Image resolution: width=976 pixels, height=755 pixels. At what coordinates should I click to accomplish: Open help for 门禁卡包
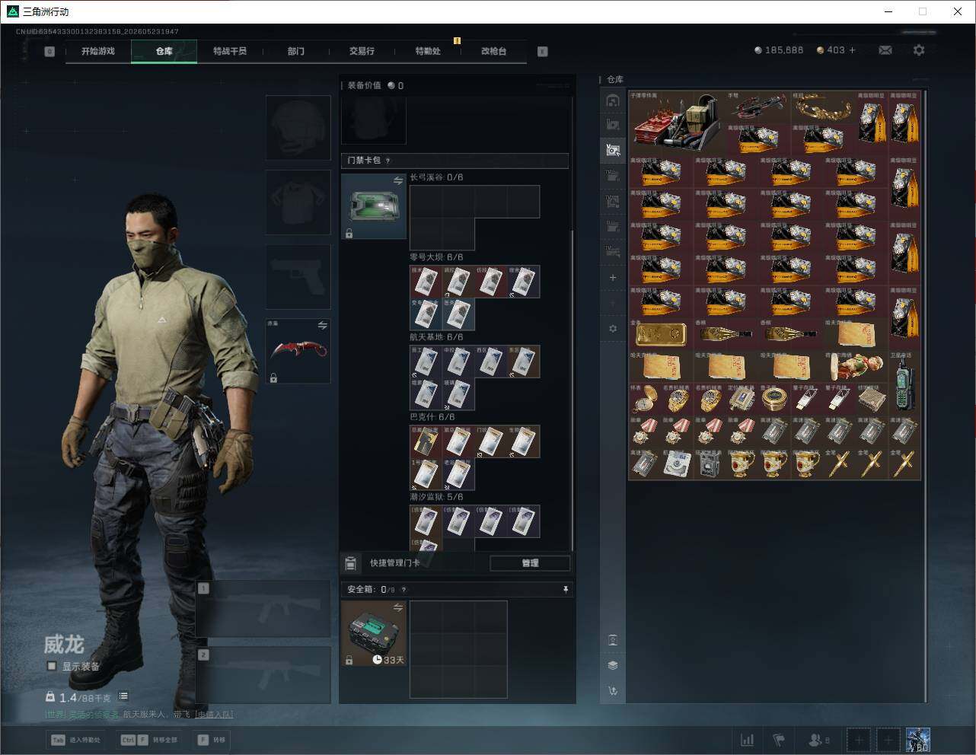[388, 161]
